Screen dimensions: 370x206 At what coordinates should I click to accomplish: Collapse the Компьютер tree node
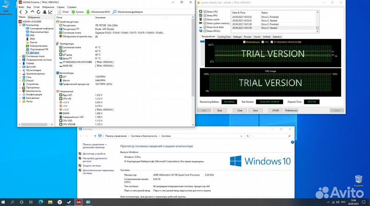20,25
